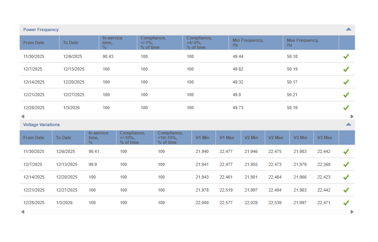The image size is (378, 242).
Task: Select V3 Max value 22,360
Action: 324,164
